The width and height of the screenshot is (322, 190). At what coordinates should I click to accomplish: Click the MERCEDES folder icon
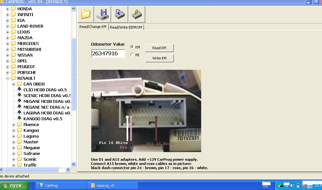coord(13,43)
